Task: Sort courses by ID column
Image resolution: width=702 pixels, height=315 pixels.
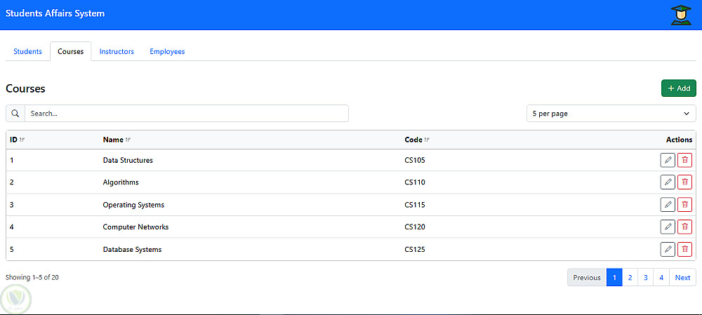Action: click(x=22, y=140)
